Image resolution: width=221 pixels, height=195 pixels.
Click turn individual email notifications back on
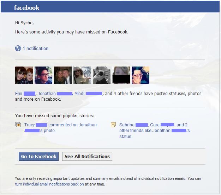[49, 184]
